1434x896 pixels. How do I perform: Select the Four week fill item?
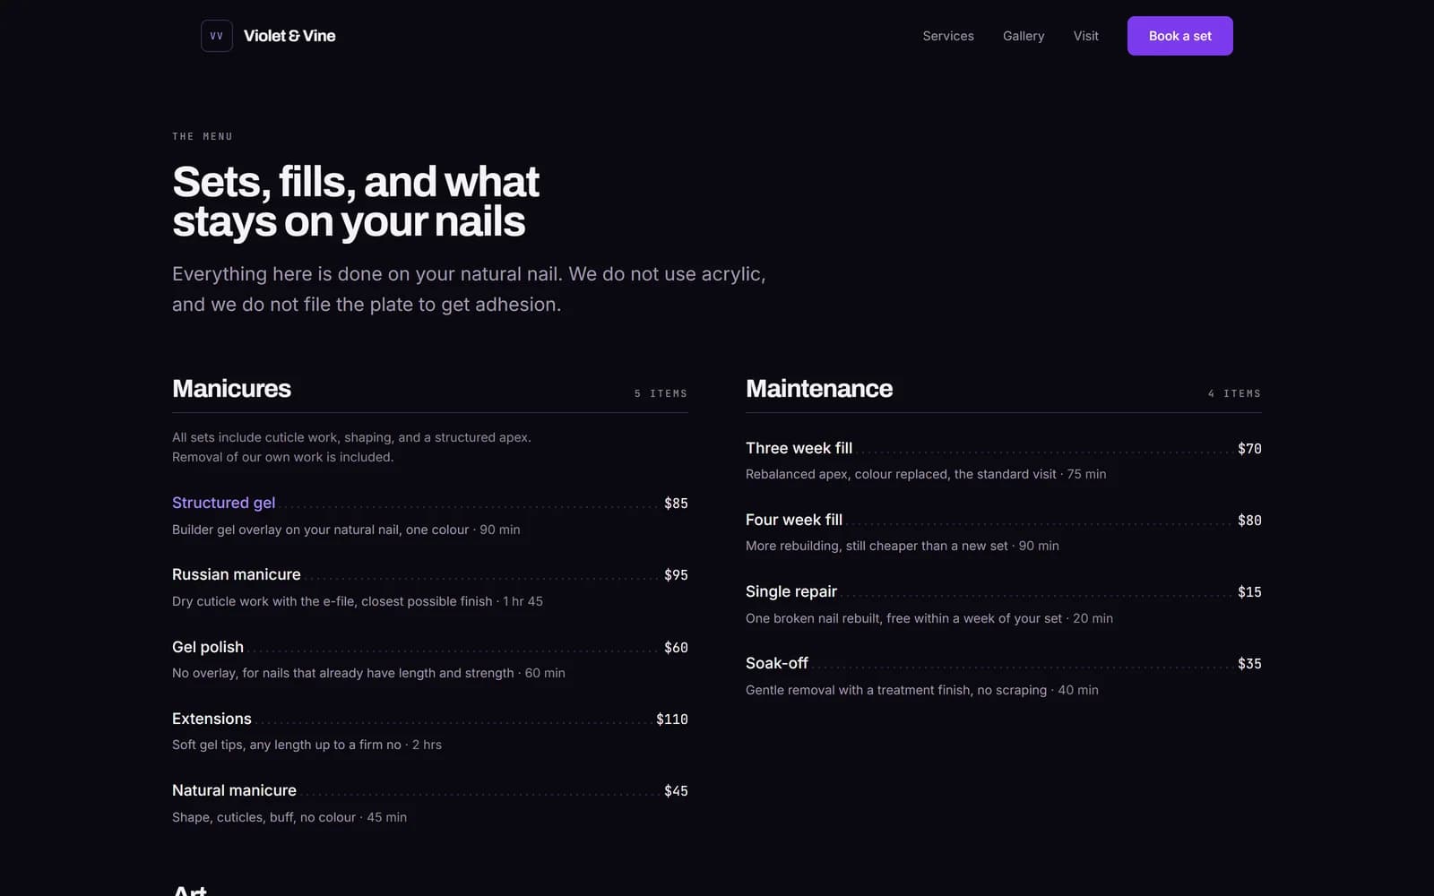tap(794, 520)
